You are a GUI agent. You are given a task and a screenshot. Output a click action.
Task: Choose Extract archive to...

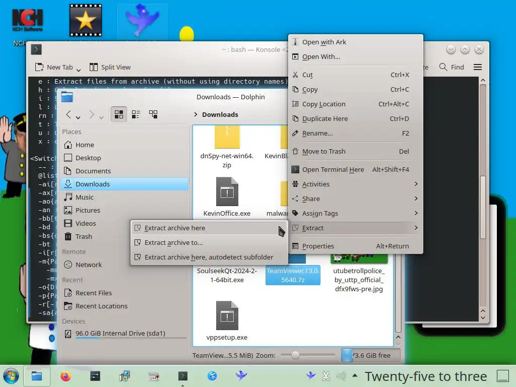pos(209,242)
